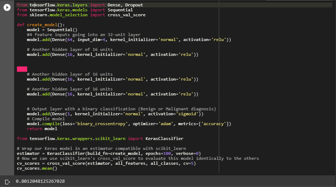Image resolution: width=336 pixels, height=187 pixels.
Task: Click comment about scikit_learn's cross_val_score
Action: 138,158
